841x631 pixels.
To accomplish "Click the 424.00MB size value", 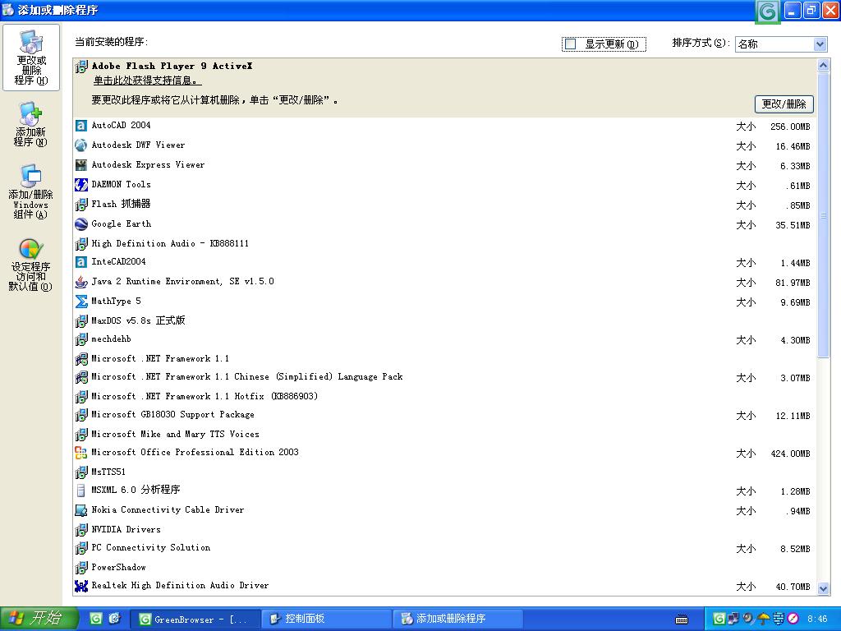I will 790,454.
